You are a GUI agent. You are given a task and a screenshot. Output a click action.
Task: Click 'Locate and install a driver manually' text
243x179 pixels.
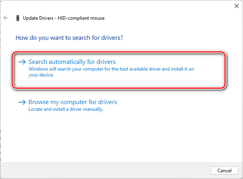tap(66, 109)
